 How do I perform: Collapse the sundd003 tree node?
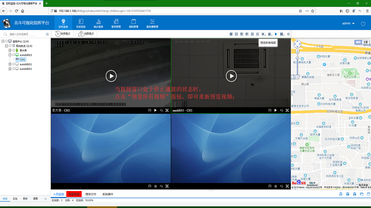point(10,55)
